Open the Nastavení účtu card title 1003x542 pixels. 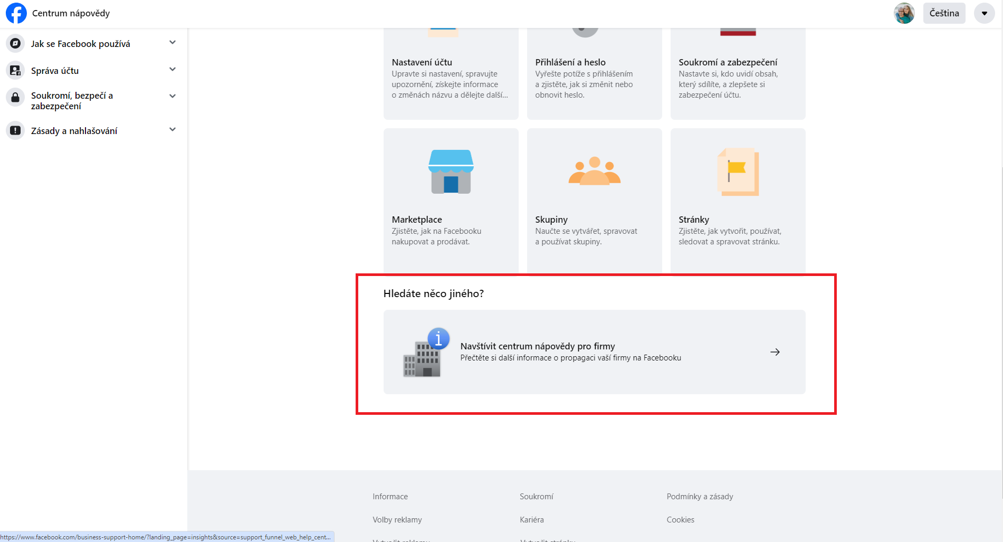422,62
